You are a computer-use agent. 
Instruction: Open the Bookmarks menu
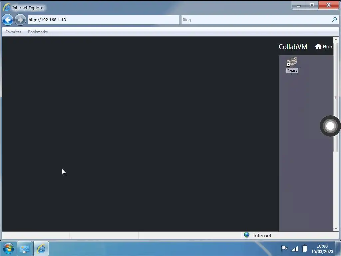coord(38,32)
